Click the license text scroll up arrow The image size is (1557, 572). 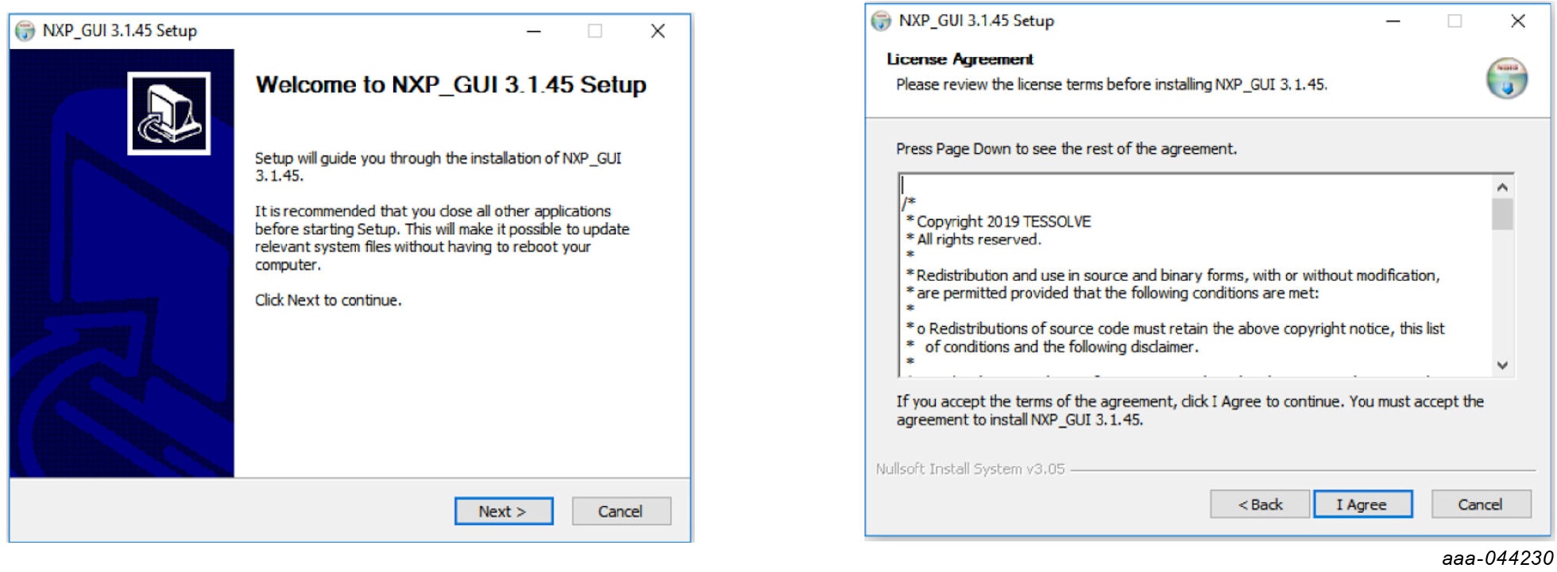(1502, 188)
